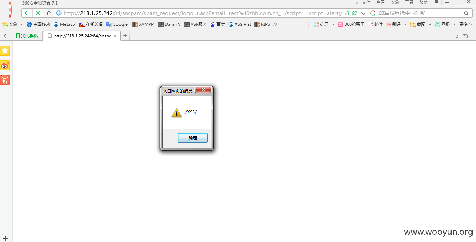Viewport: 476px width, 242px height.
Task: Toggle the green IE compatibility-mode icon
Action: click(x=355, y=13)
